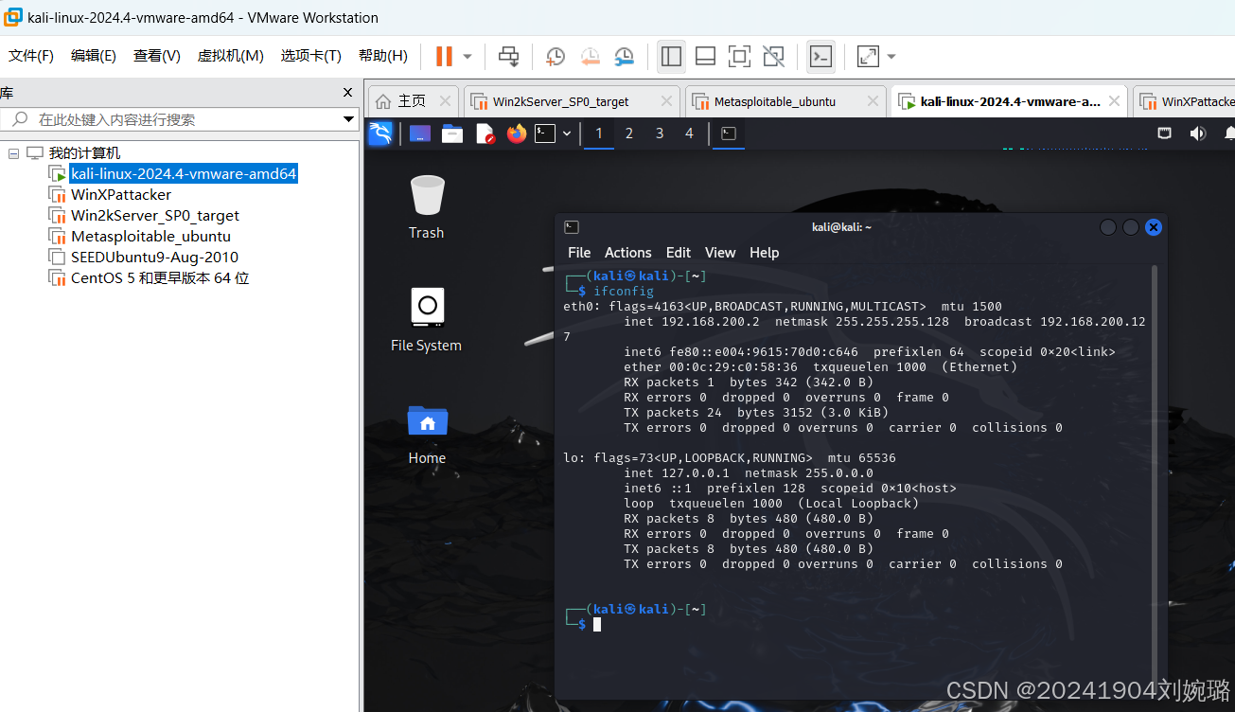1235x712 pixels.
Task: Open the File System desktop icon
Action: (427, 320)
